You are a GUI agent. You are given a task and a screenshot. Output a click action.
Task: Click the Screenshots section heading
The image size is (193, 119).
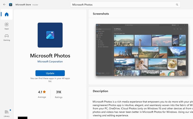tap(101, 14)
